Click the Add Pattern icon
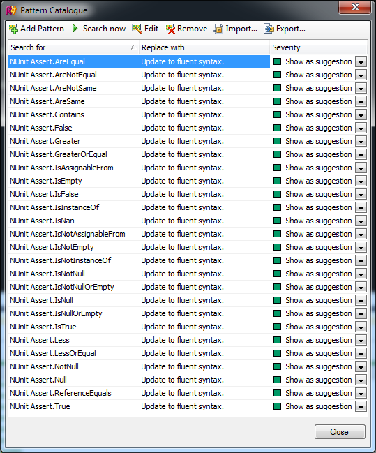 point(13,29)
